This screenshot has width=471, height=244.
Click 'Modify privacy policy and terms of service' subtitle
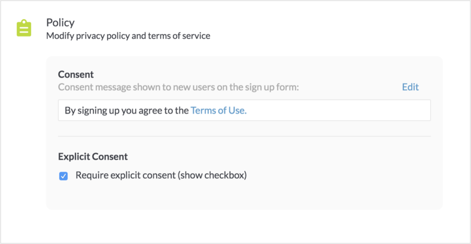128,36
